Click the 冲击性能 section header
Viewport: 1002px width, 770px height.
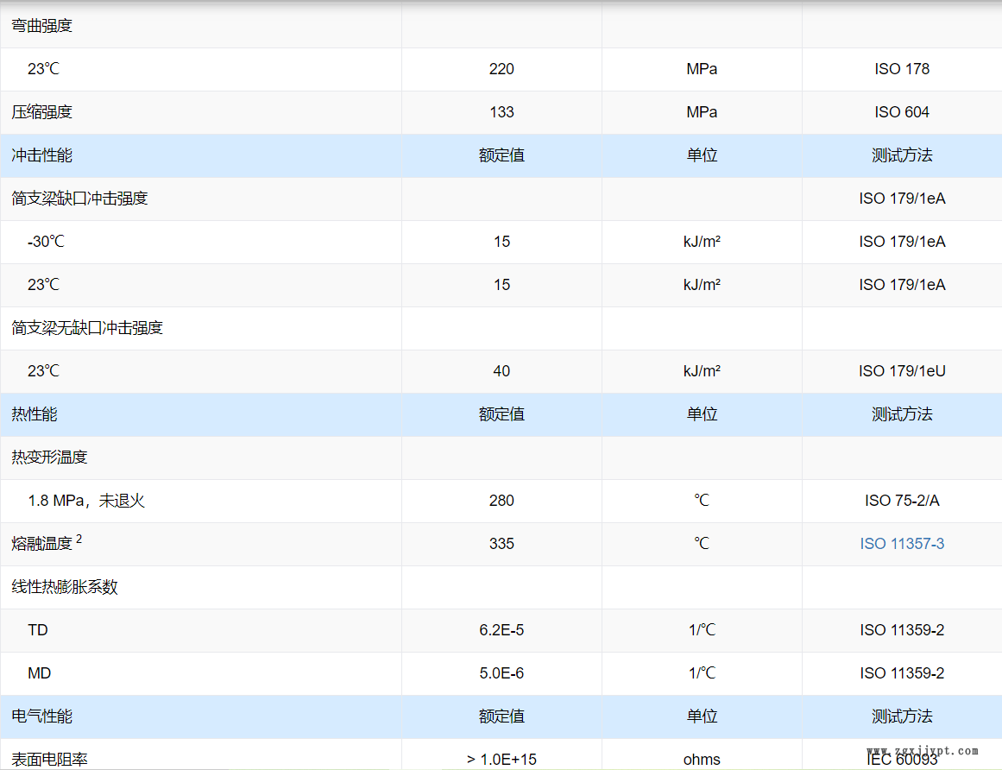[x=41, y=155]
